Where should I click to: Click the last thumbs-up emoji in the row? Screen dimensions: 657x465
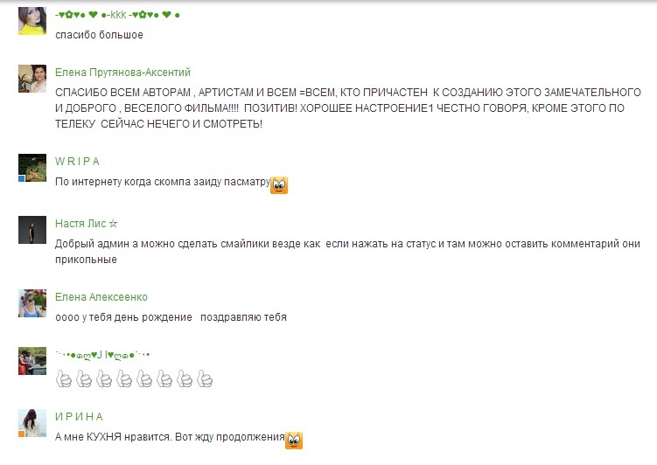[205, 379]
